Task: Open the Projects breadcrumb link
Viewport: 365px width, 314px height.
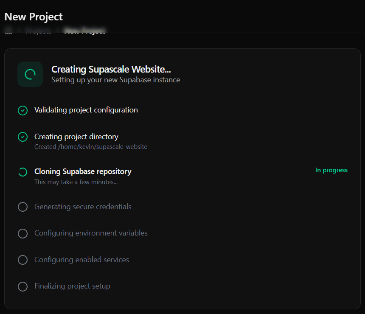Action: 38,31
